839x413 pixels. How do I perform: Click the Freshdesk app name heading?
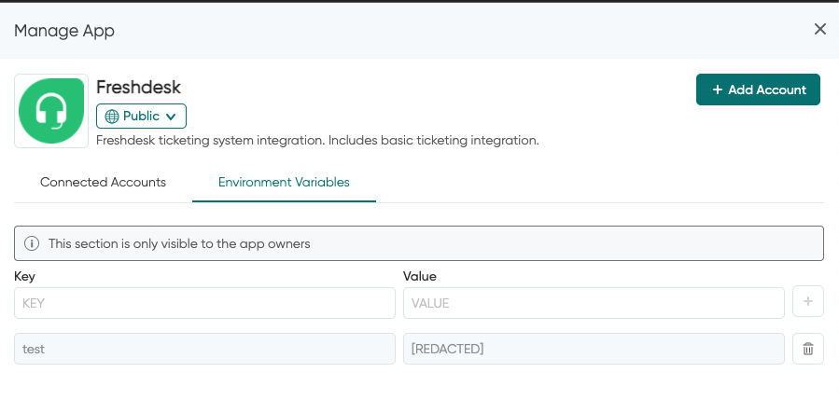pyautogui.click(x=138, y=87)
